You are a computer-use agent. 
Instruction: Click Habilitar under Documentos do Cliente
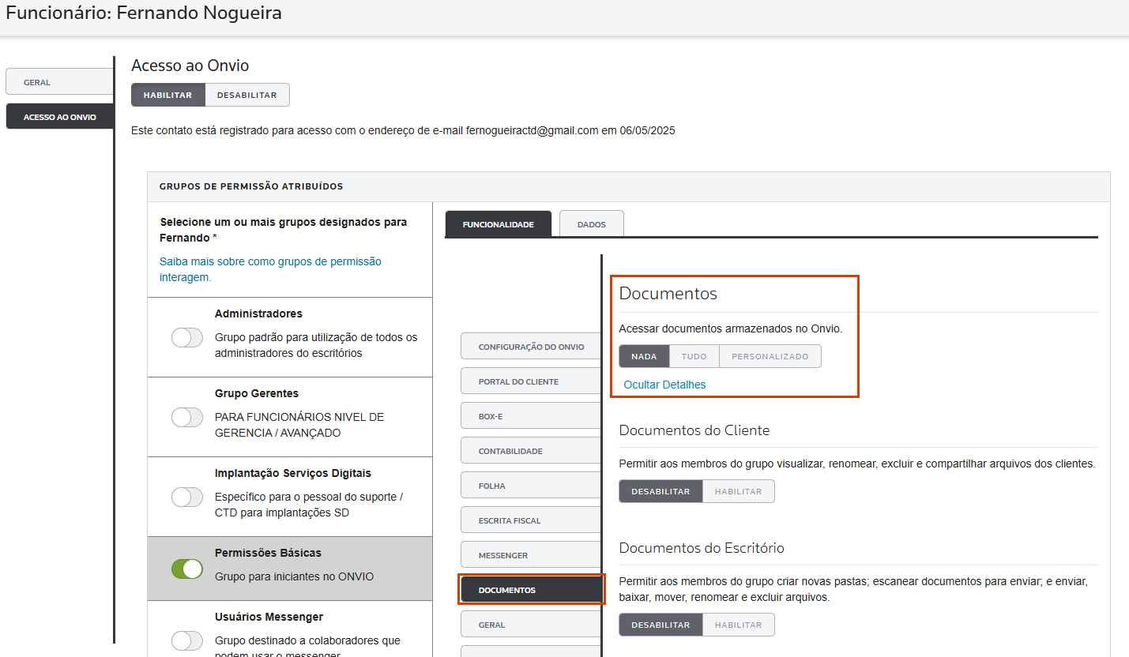[738, 491]
